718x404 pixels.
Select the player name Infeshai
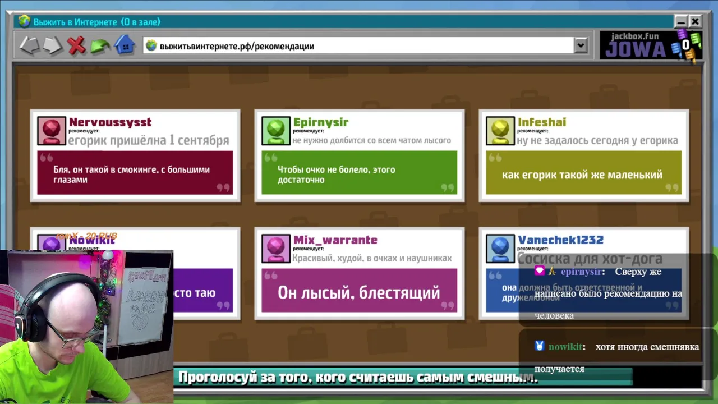click(542, 122)
